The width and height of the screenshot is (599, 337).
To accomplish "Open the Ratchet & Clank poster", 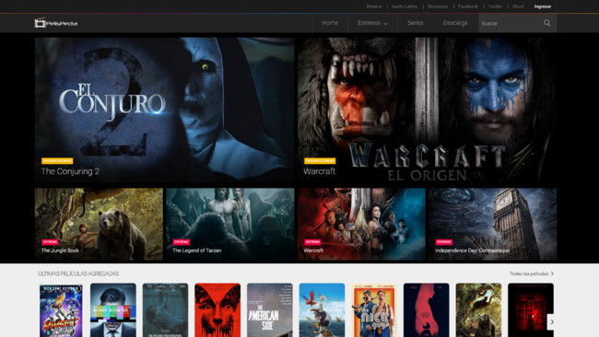I will click(61, 310).
